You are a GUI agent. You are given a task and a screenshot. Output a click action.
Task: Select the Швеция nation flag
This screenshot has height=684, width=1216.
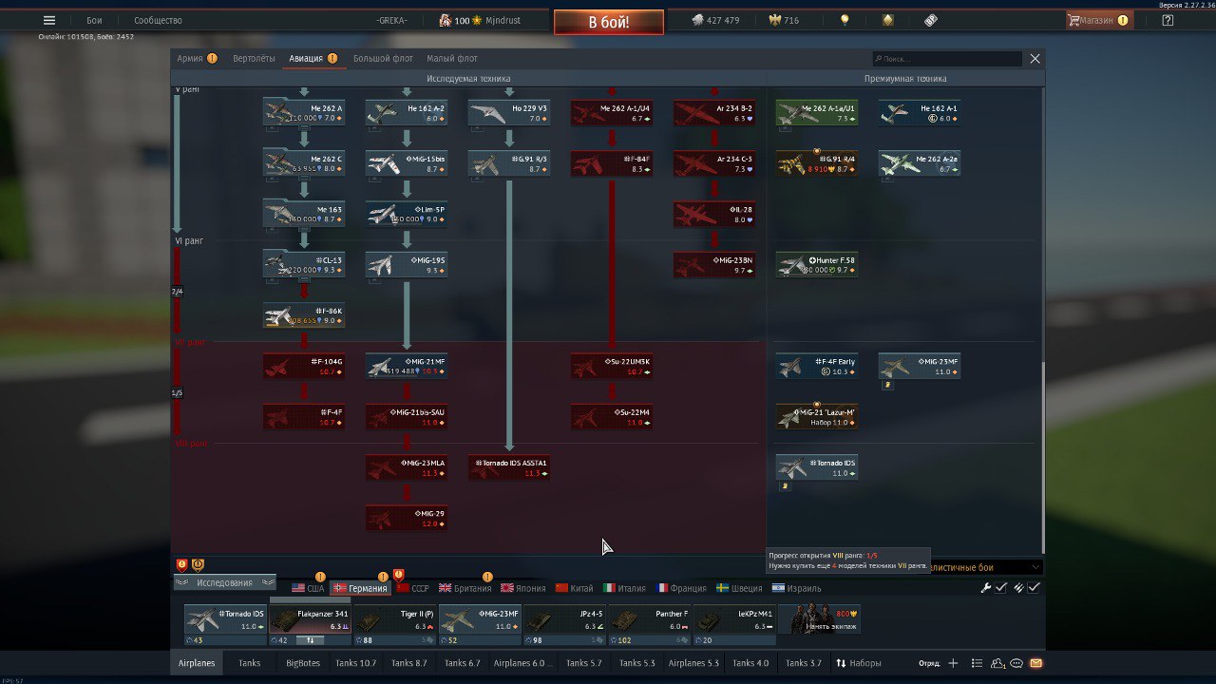[x=740, y=588]
